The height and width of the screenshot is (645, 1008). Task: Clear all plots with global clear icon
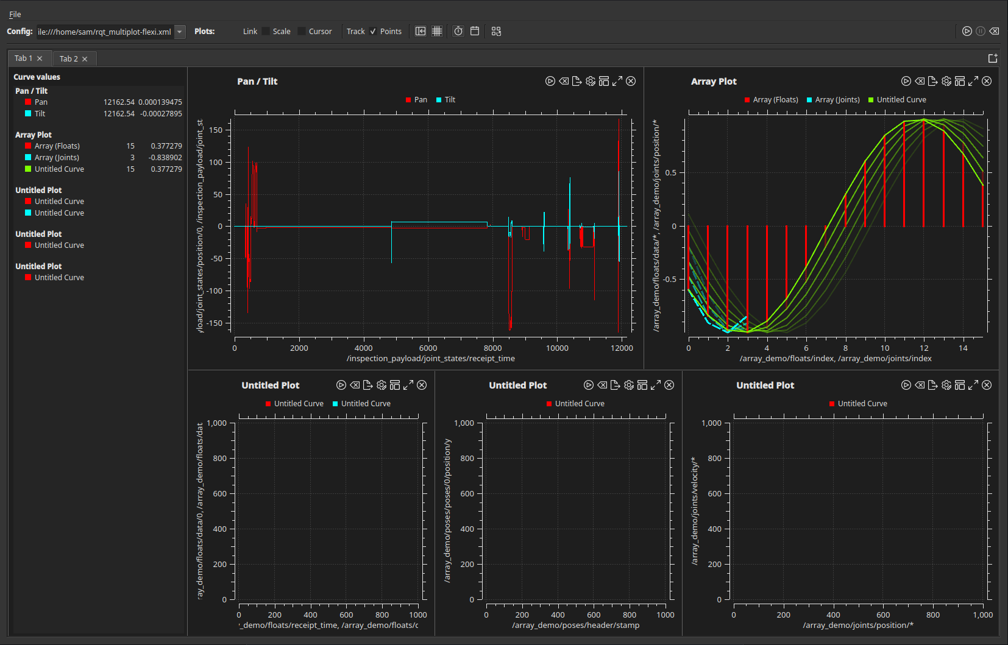[994, 31]
